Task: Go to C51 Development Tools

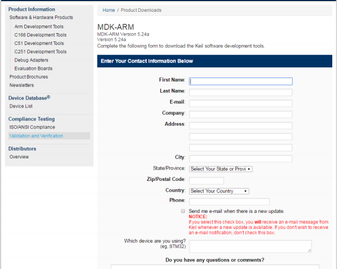Action: (39, 43)
